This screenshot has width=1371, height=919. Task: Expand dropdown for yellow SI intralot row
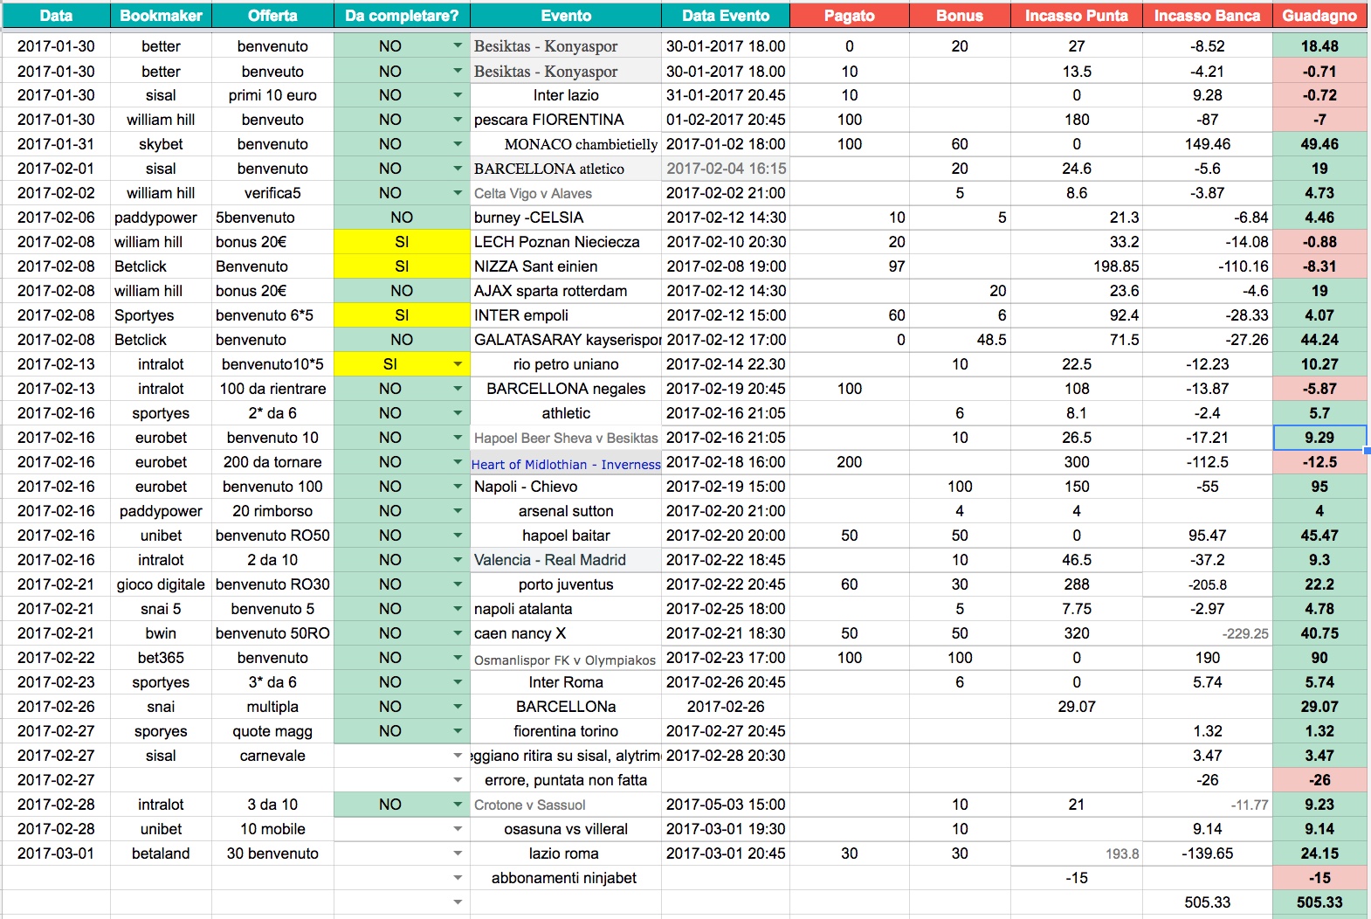point(458,363)
